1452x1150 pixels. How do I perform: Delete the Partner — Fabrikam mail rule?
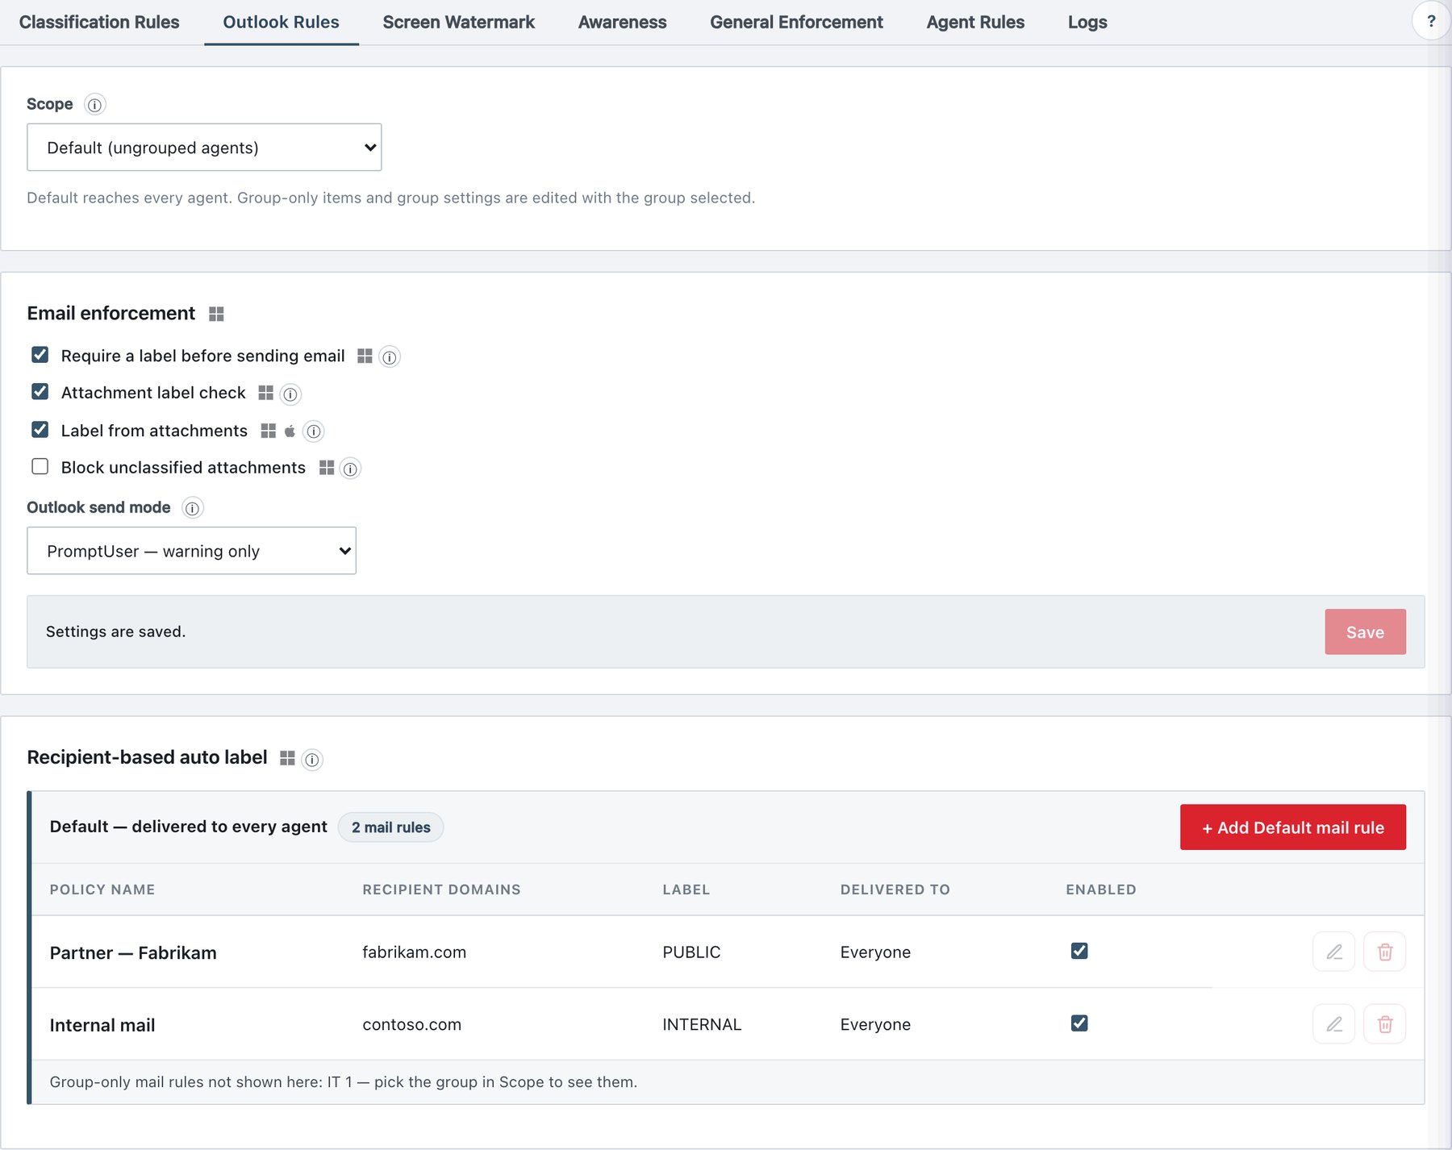point(1385,952)
